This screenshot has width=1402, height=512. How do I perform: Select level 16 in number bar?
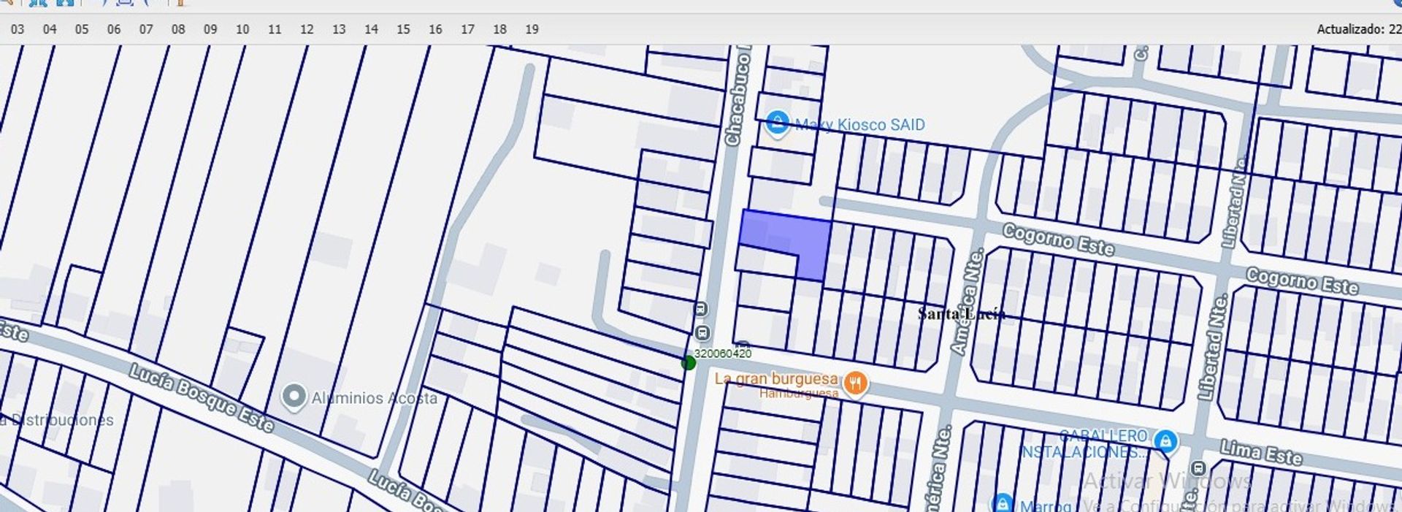coord(434,29)
